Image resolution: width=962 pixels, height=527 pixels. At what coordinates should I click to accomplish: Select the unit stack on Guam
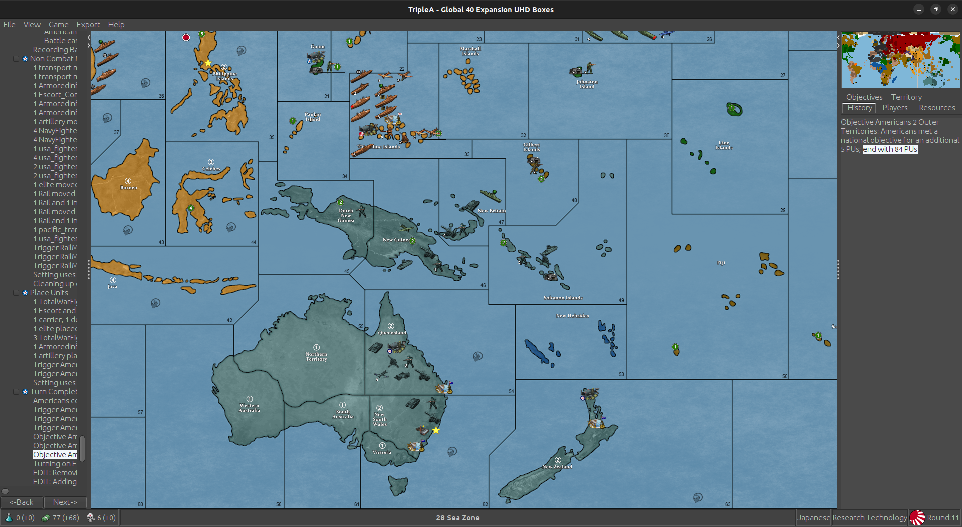pyautogui.click(x=316, y=62)
